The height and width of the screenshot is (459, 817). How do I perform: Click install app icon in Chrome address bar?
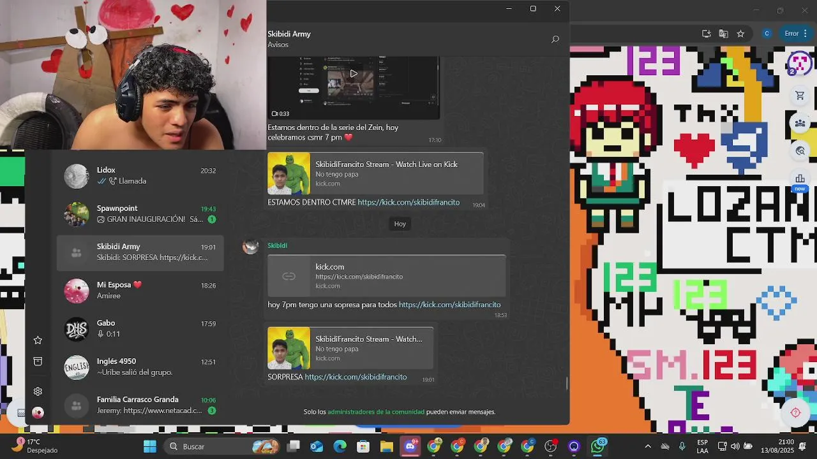click(x=706, y=34)
